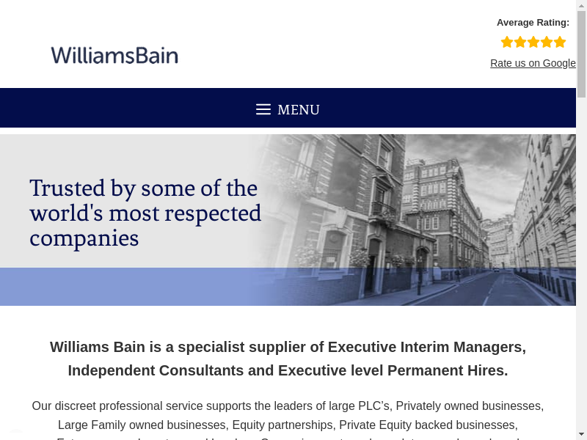The image size is (587, 440).
Task: Click the fifth and last rating star
Action: point(560,42)
